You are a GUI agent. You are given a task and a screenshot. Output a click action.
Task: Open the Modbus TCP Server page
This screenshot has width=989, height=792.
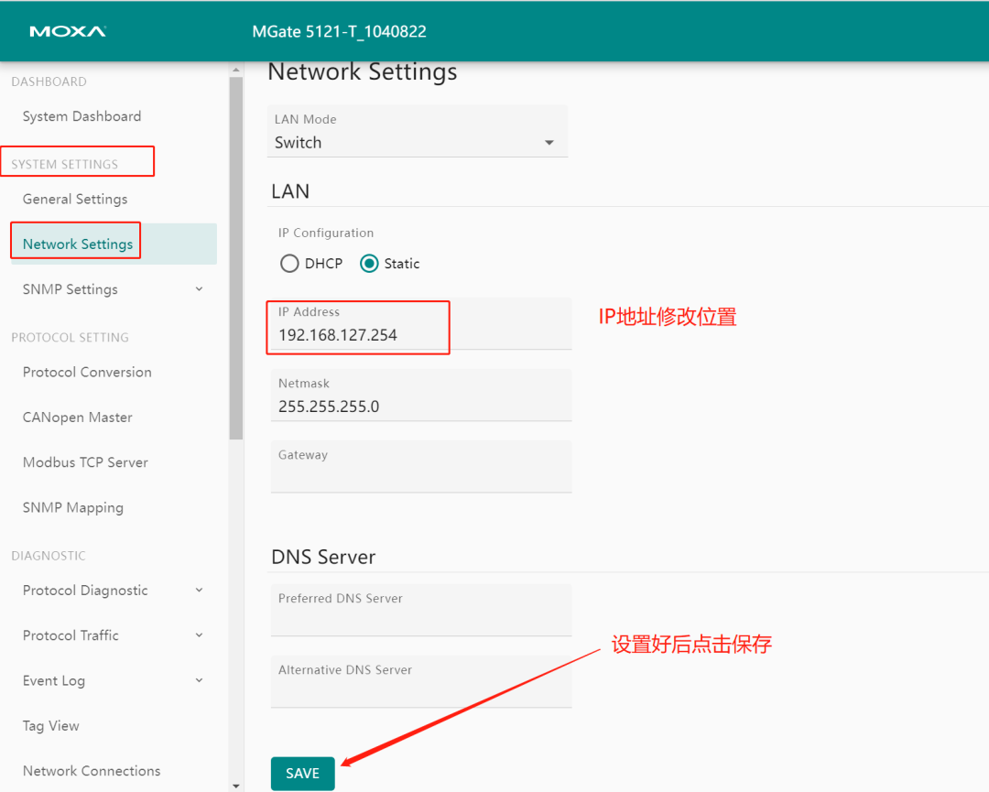(84, 462)
